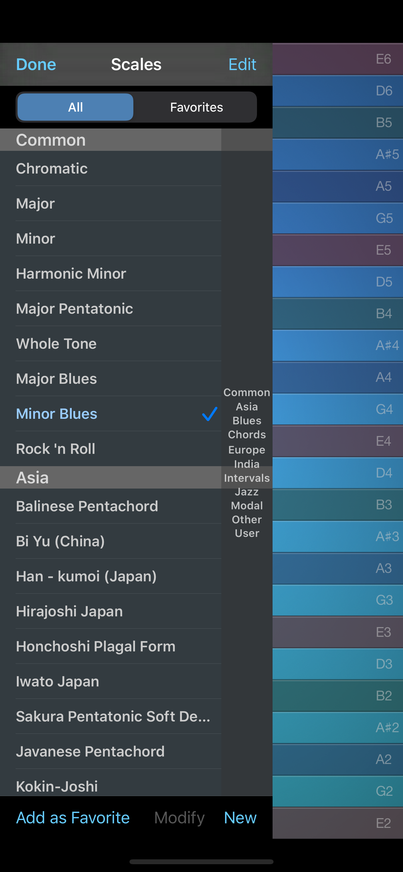403x872 pixels.
Task: Tap Modify to edit the selected scale
Action: click(x=179, y=817)
